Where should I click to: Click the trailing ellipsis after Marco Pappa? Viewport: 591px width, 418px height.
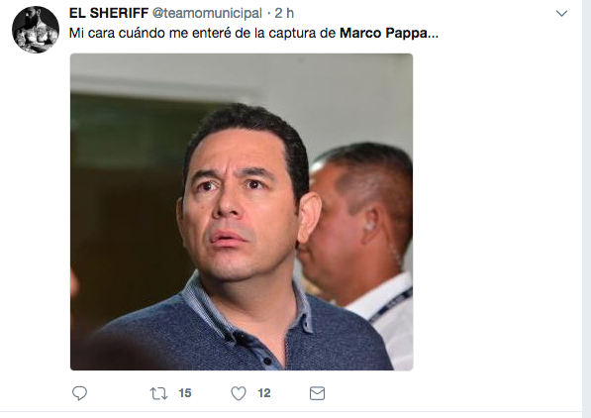point(433,34)
